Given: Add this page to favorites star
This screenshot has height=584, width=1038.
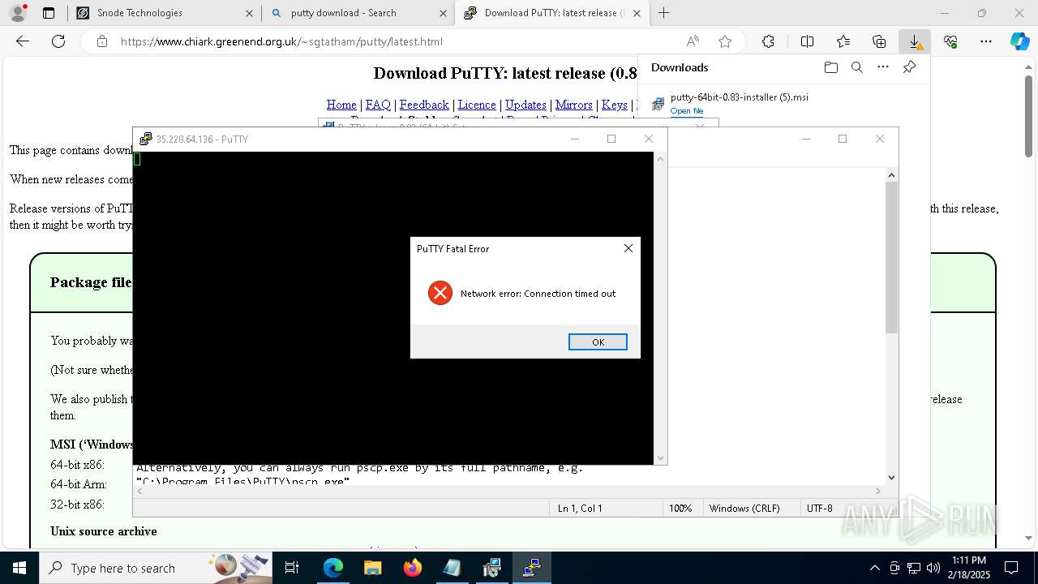Looking at the screenshot, I should [725, 41].
